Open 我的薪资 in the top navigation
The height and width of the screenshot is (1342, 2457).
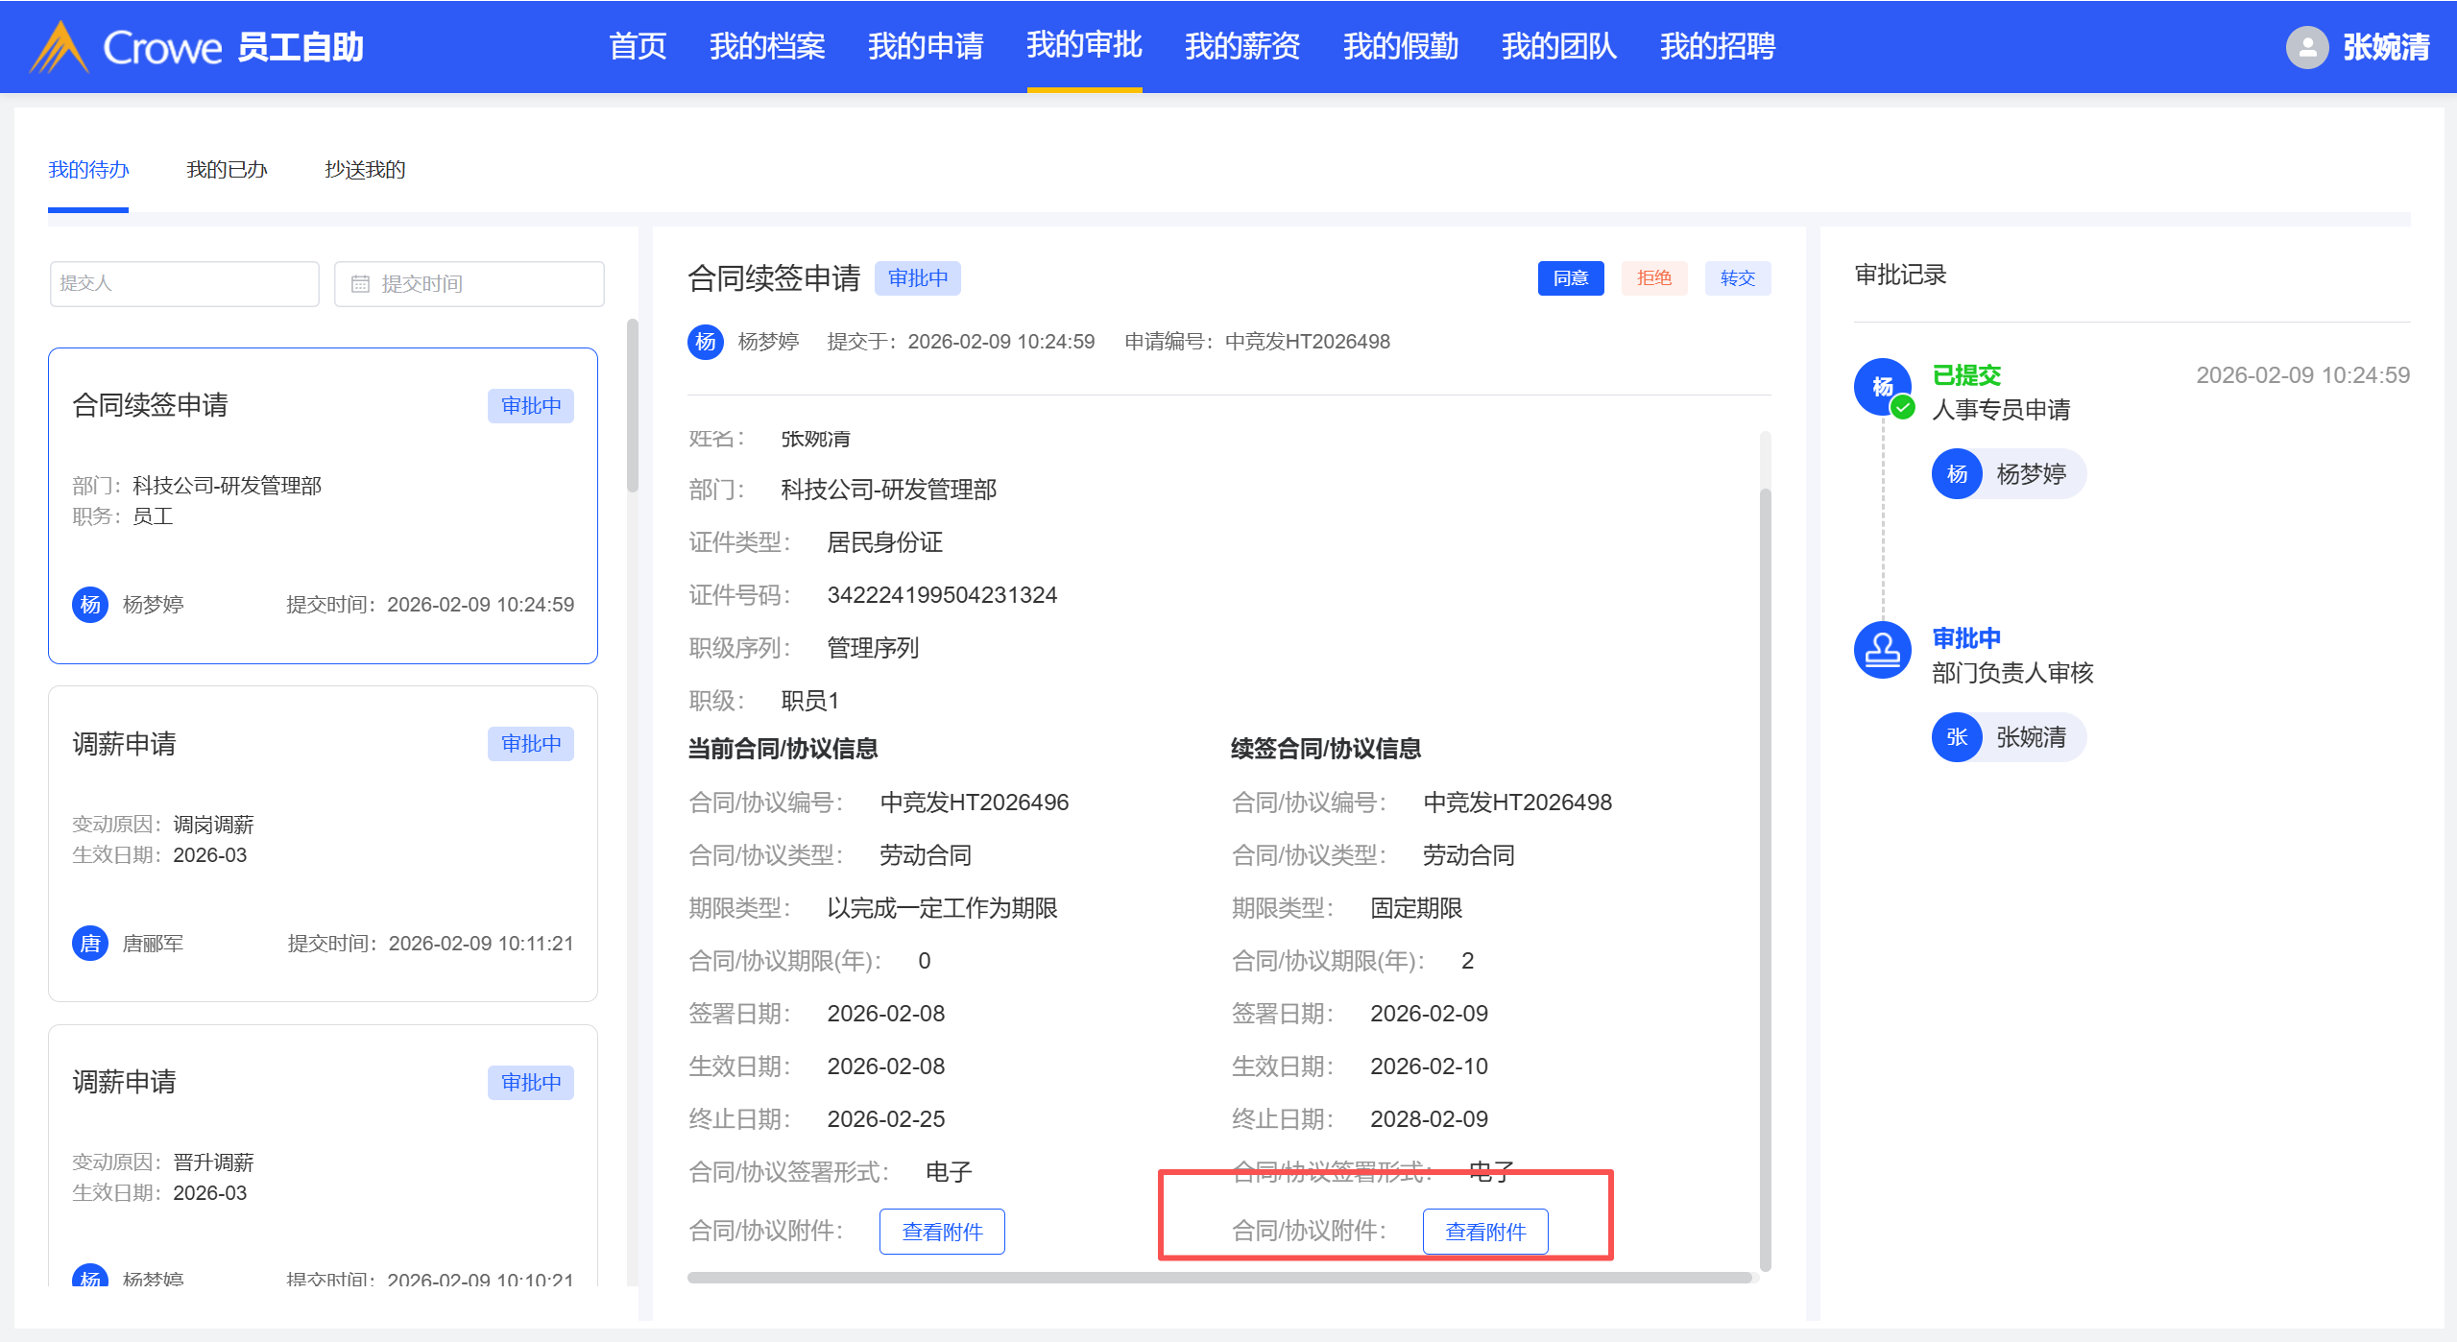pyautogui.click(x=1241, y=46)
